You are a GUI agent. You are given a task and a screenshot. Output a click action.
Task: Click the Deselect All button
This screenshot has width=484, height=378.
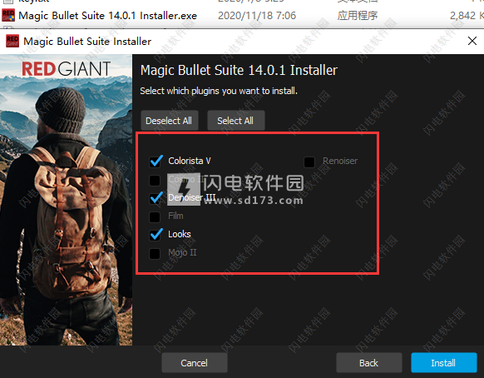tap(169, 121)
